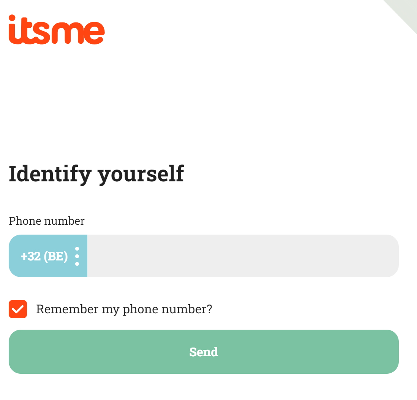Click the "Remember my phone number?" label

tap(124, 309)
